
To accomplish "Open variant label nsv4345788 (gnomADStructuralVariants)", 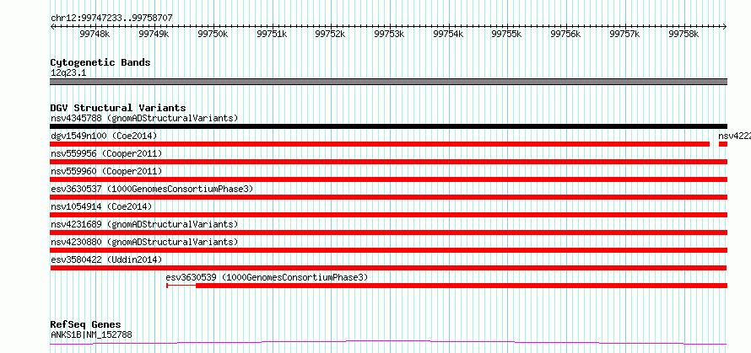I will pos(144,118).
